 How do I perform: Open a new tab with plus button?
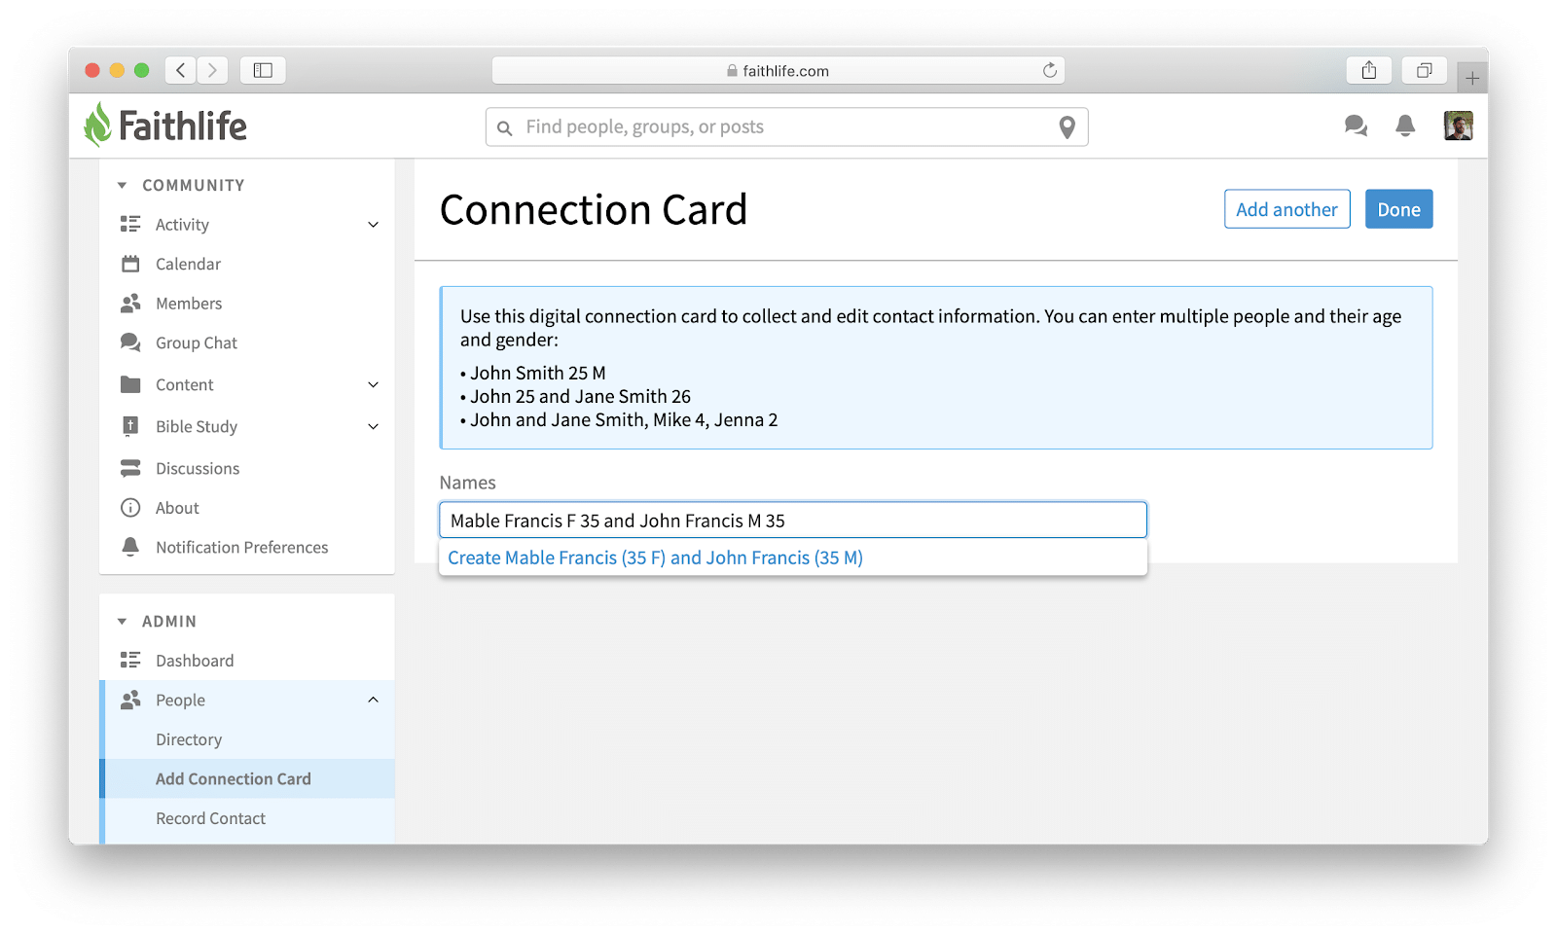point(1472,78)
